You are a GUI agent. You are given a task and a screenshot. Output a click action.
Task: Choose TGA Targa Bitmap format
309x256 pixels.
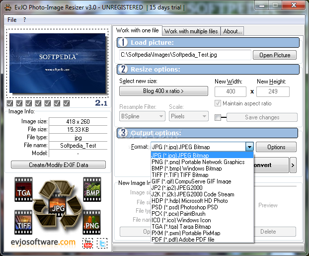pyautogui.click(x=202, y=227)
